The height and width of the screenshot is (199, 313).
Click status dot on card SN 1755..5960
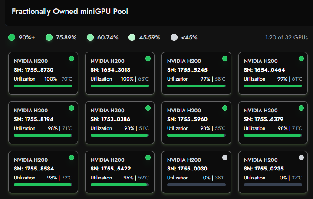[x=225, y=108]
